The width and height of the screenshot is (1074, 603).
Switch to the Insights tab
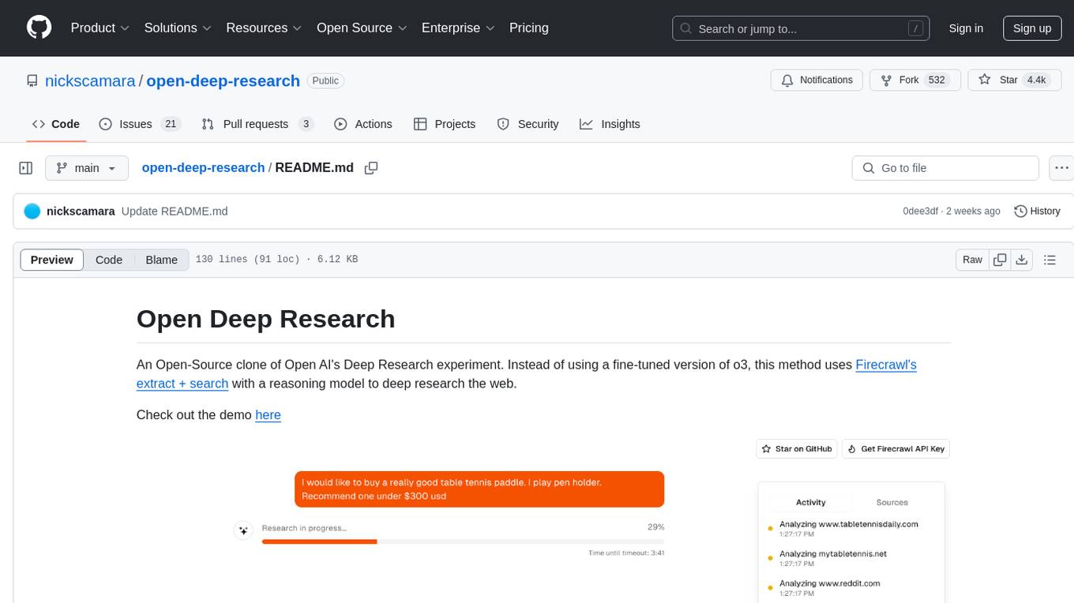point(610,124)
